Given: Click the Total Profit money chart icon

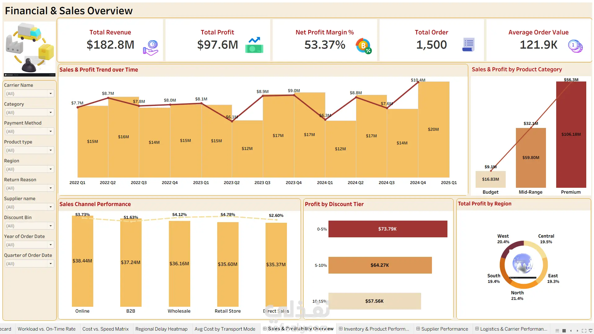Looking at the screenshot, I should point(254,45).
